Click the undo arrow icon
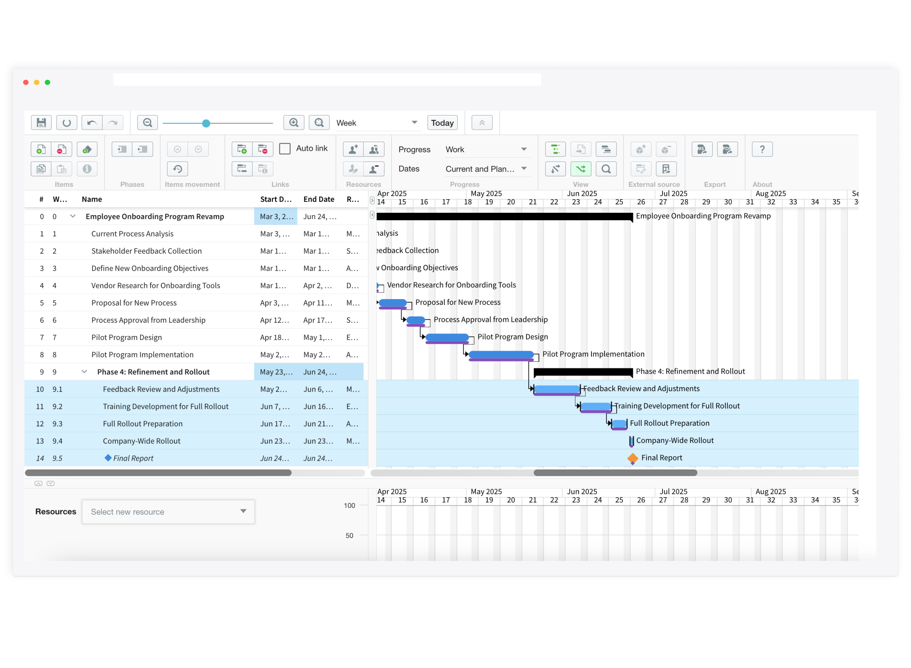911x668 pixels. [92, 122]
